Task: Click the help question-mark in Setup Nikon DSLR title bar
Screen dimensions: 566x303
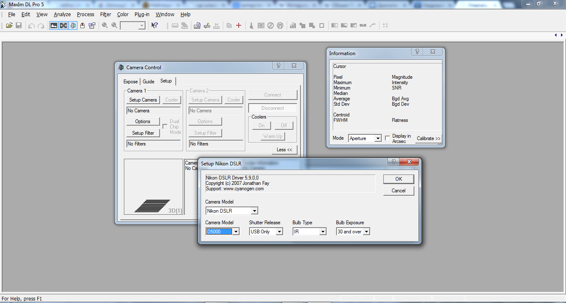Action: 393,162
